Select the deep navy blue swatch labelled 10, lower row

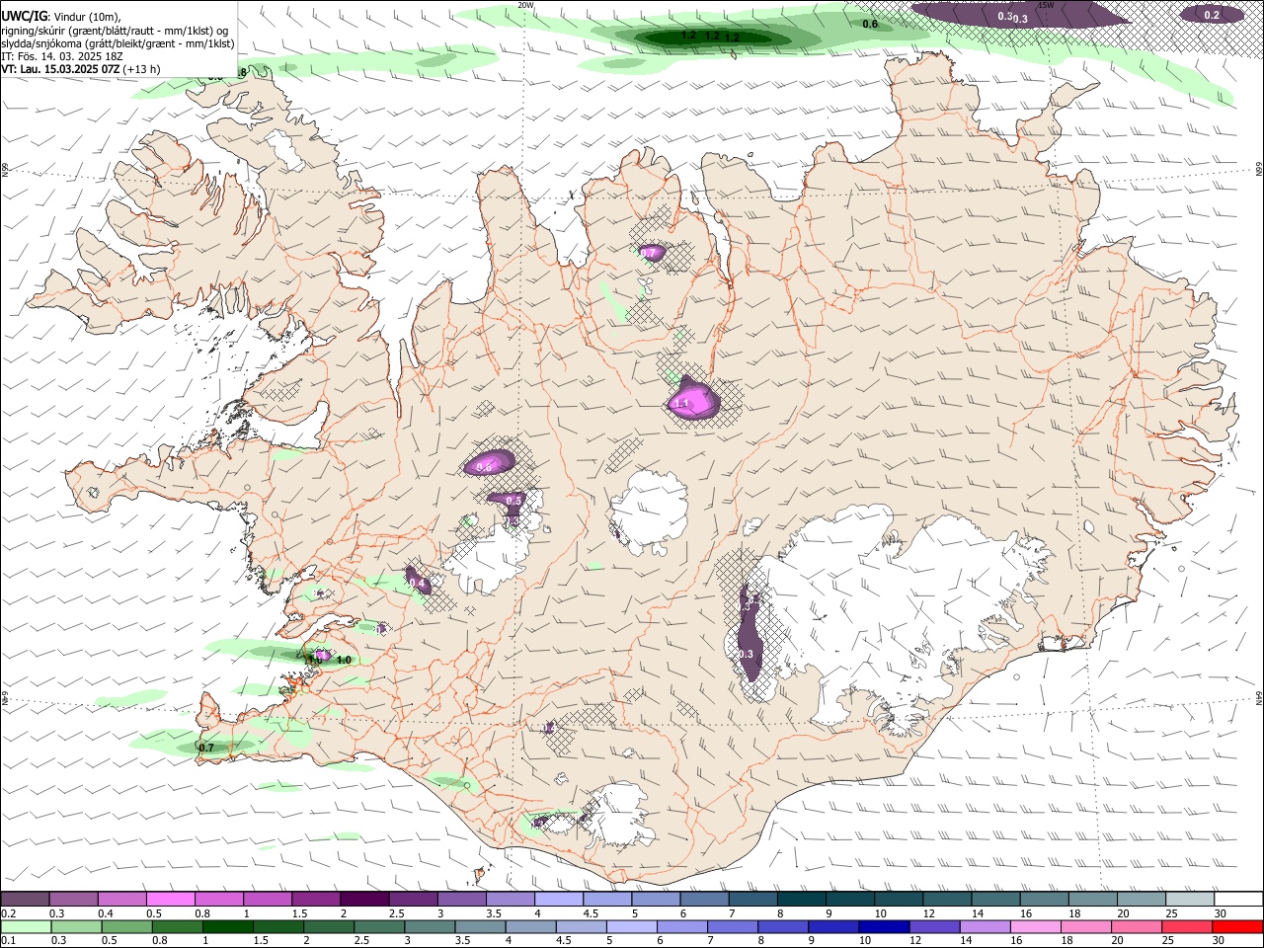885,926
